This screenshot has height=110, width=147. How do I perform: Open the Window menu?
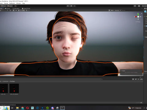tap(18, 3)
